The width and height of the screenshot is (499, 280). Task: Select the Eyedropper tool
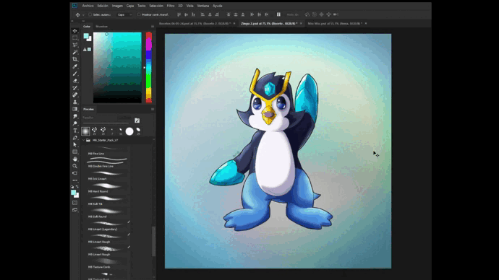[74, 66]
